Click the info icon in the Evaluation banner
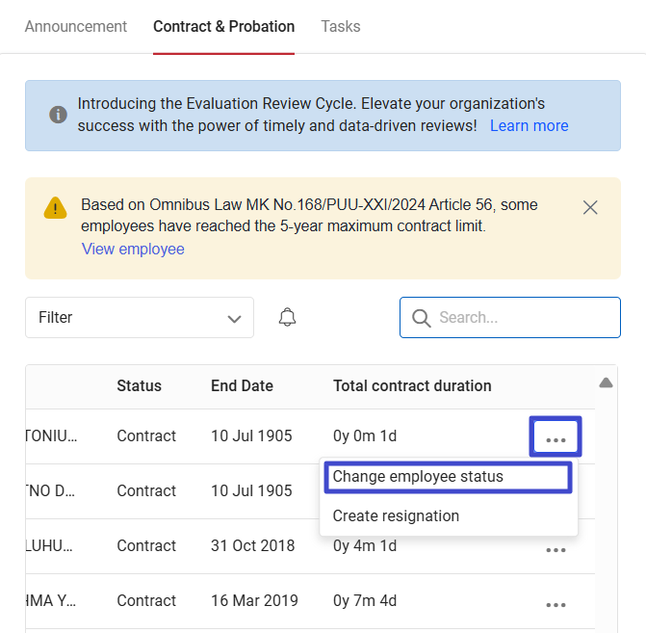 tap(58, 115)
